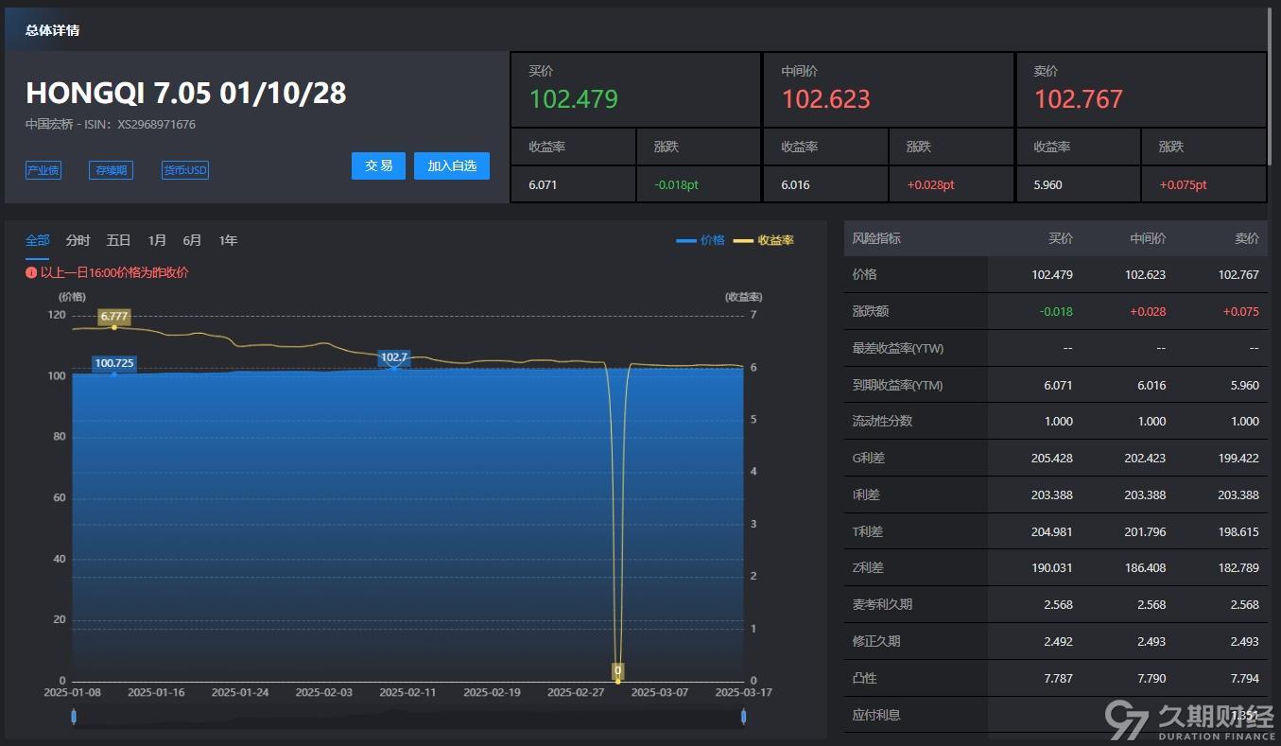This screenshot has width=1281, height=746.
Task: Click the red info icon beside 昨收价 notice
Action: tap(31, 272)
